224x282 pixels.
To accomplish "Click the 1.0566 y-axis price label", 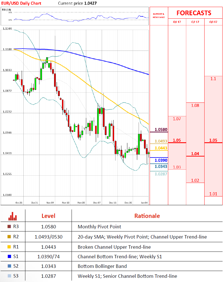I will point(7,133).
